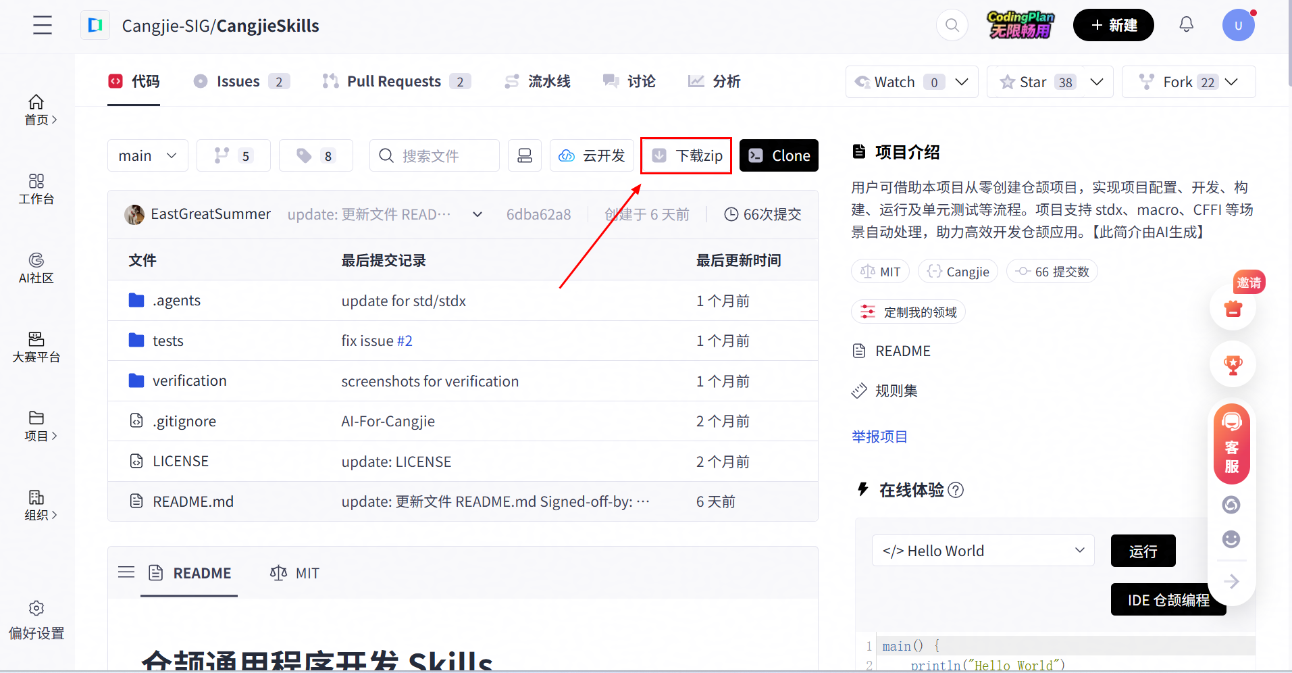The image size is (1292, 673).
Task: Star the repository
Action: pos(1023,82)
